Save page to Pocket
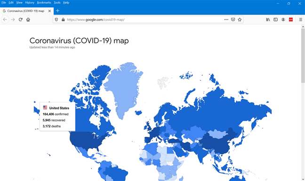The height and width of the screenshot is (181, 305). pyautogui.click(x=233, y=20)
